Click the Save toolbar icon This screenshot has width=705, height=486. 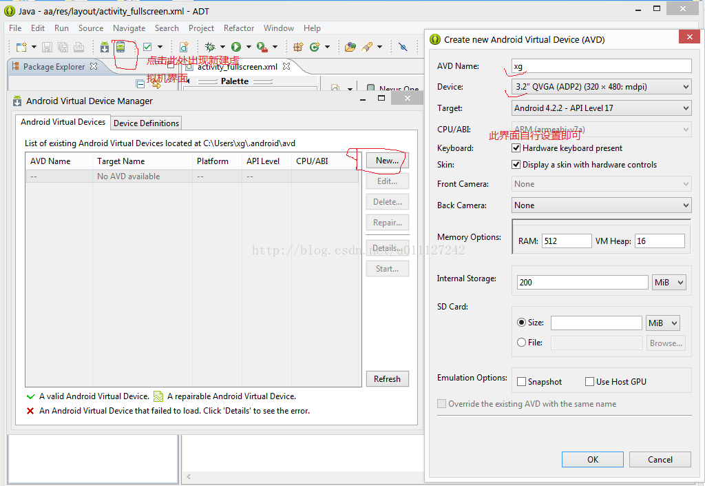(x=48, y=47)
